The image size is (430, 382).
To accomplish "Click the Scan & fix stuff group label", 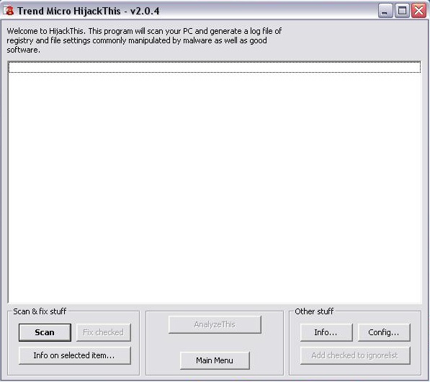I will [x=40, y=311].
